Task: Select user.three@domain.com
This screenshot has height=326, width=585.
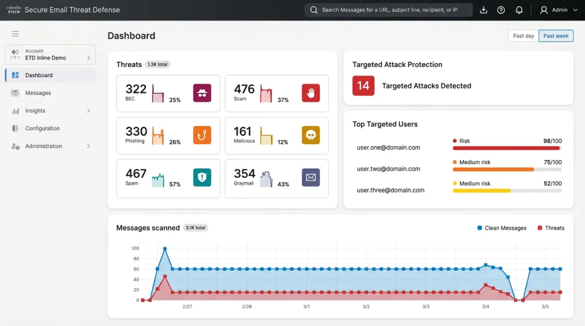Action: [391, 190]
